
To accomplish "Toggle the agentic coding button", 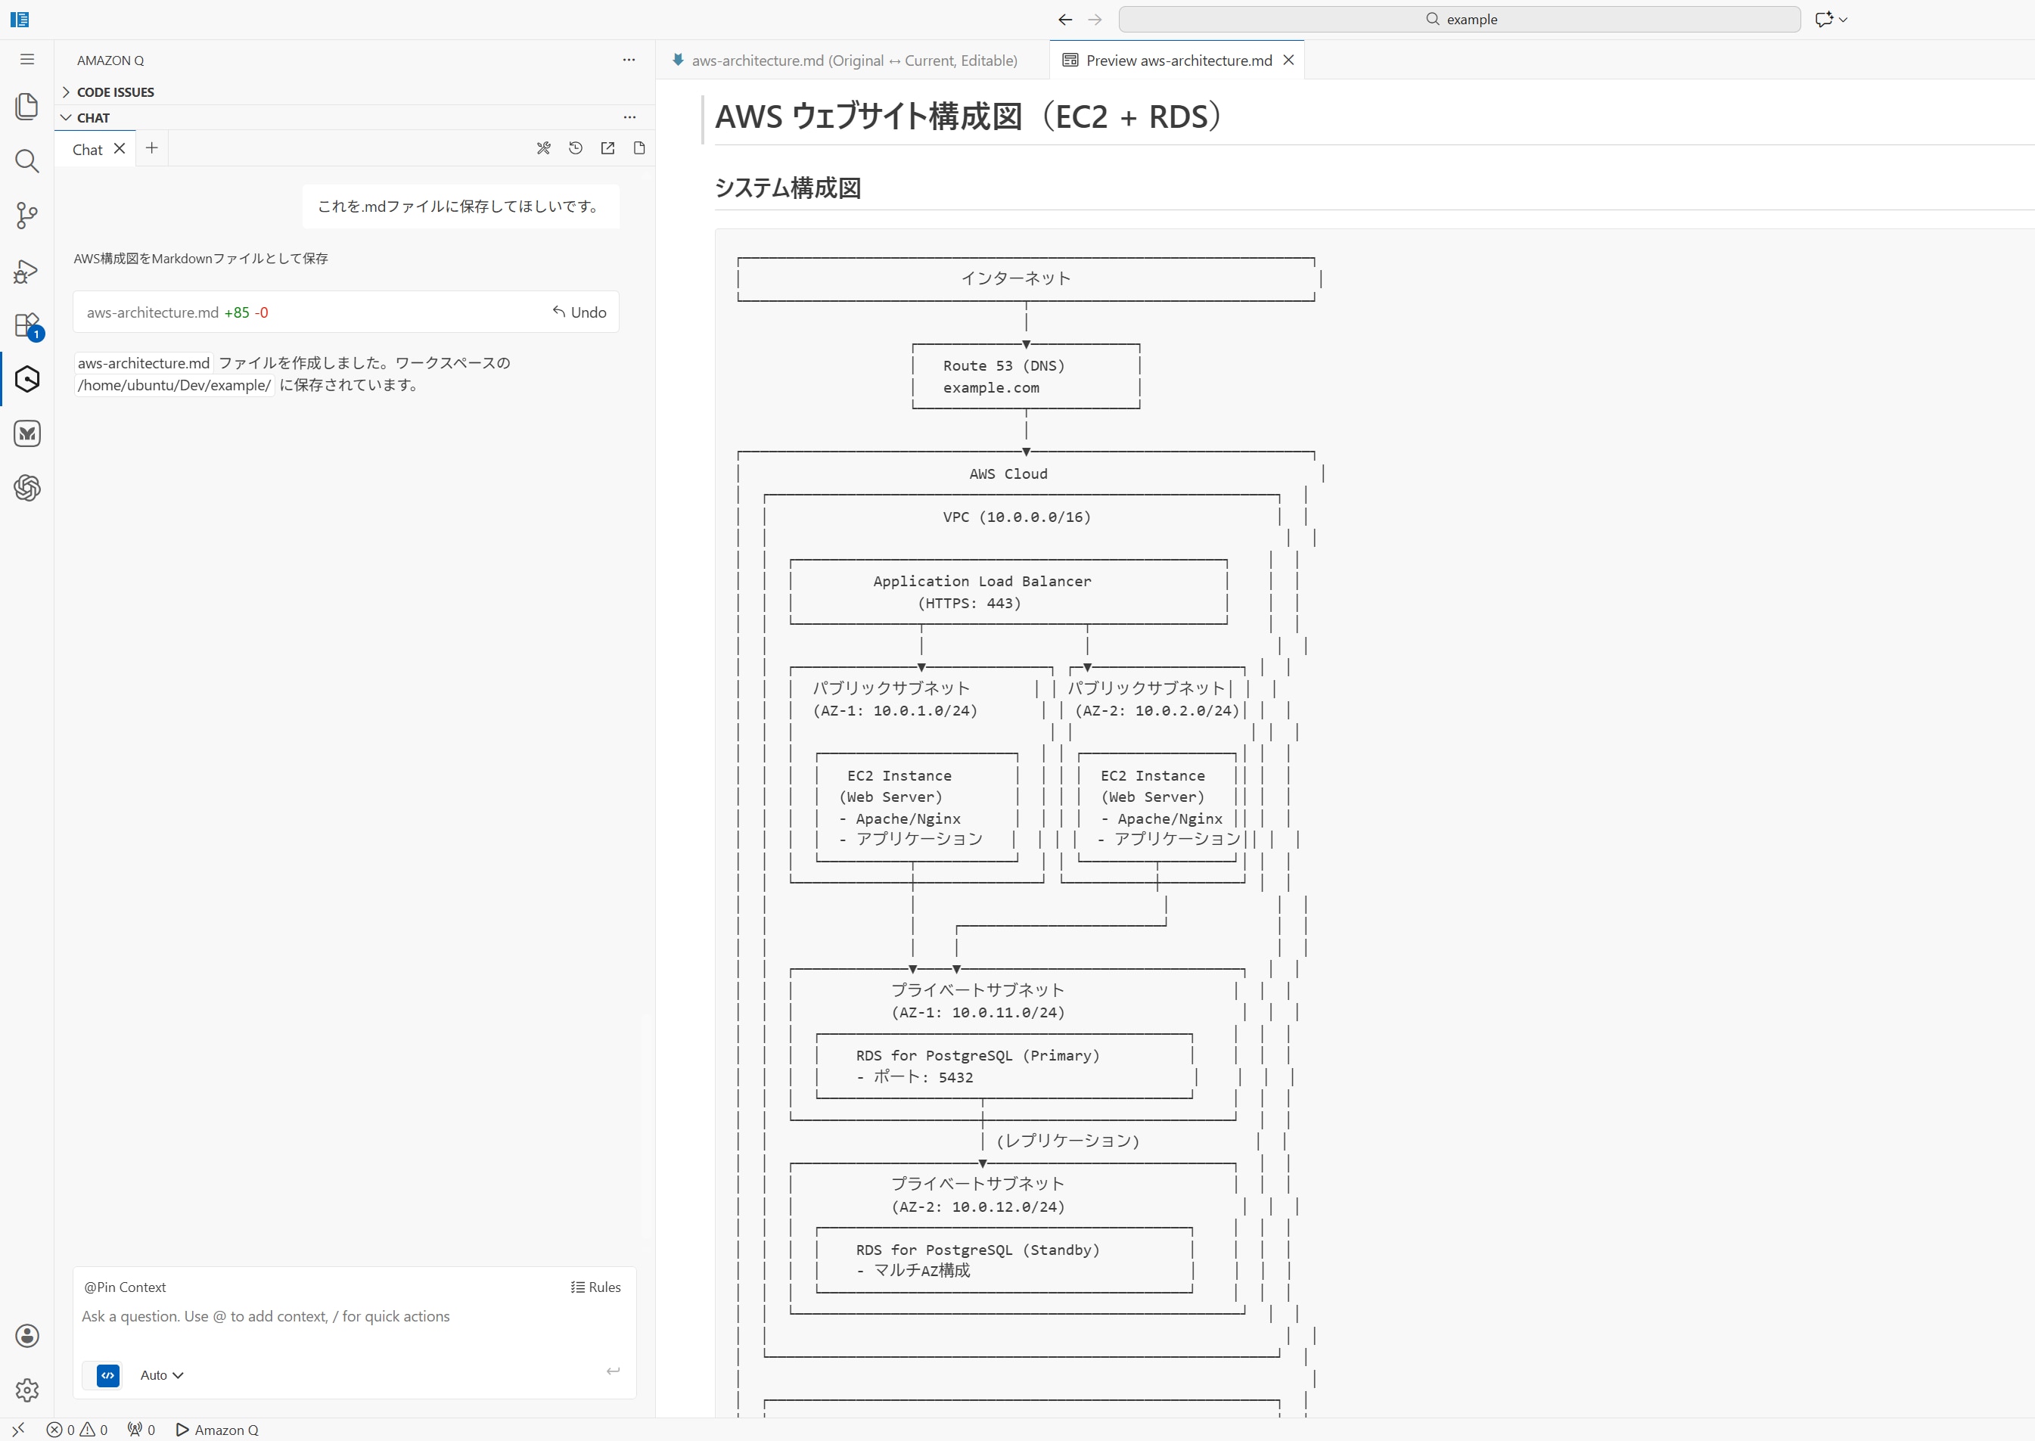I will tap(107, 1374).
